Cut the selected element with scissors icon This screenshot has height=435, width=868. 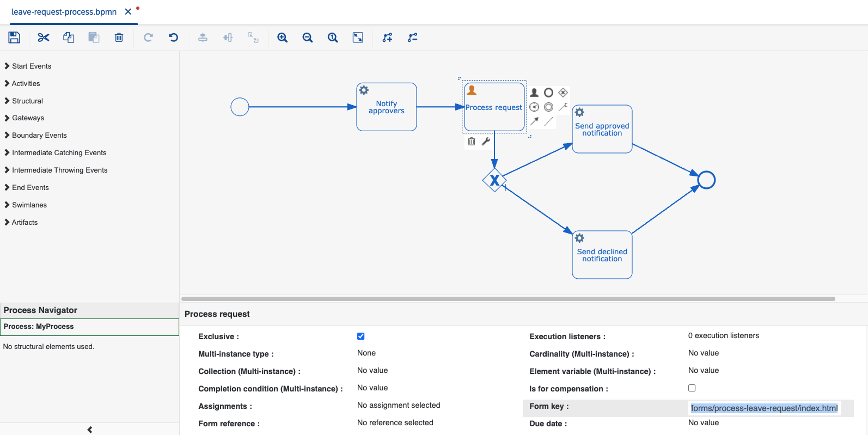point(44,38)
